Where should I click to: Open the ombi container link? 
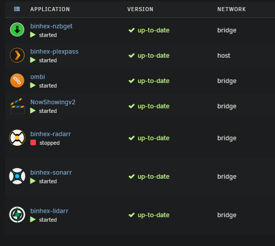[38, 77]
